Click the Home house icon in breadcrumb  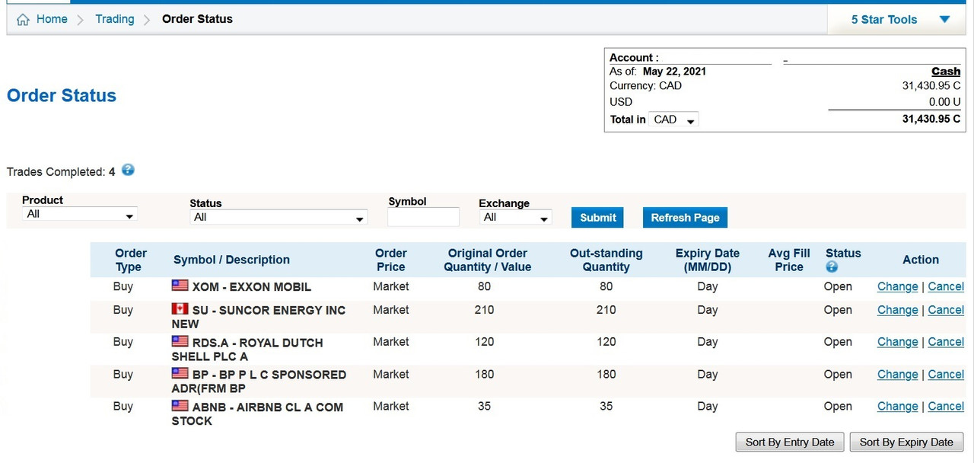(x=24, y=19)
